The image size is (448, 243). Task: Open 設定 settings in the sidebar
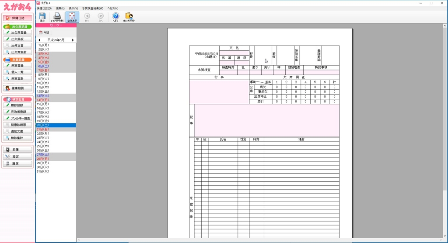click(17, 157)
